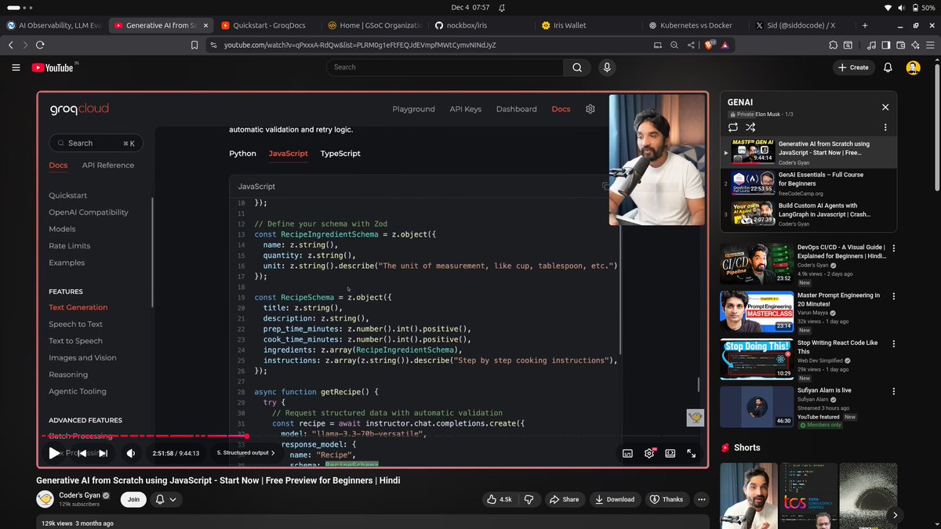The image size is (941, 529).
Task: Open Master Prompt Engineering video title
Action: [x=838, y=300]
